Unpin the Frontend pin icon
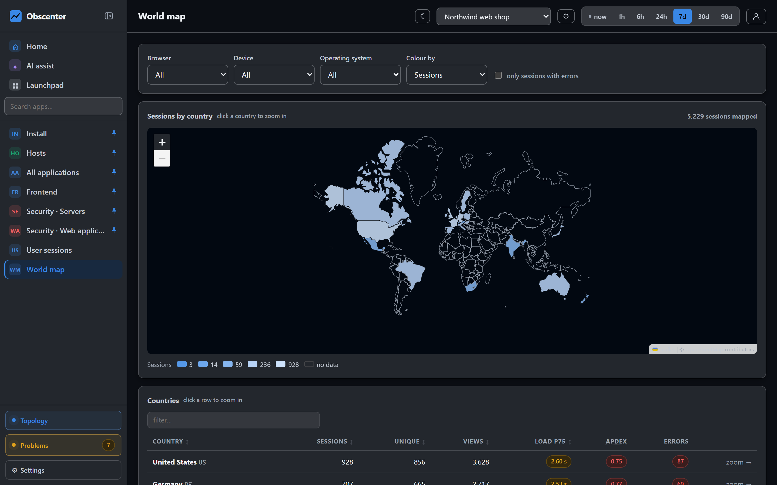Viewport: 777px width, 485px height. (x=114, y=192)
